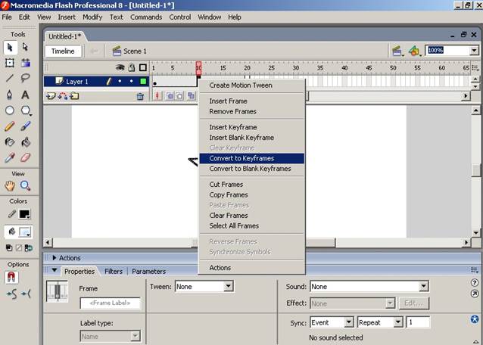Image resolution: width=483 pixels, height=345 pixels.
Task: Click the Scene 1 label
Action: [135, 51]
